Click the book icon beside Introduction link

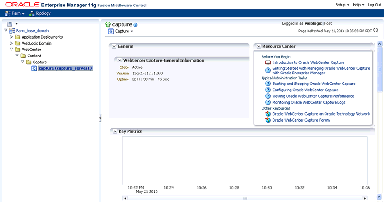tap(268, 62)
